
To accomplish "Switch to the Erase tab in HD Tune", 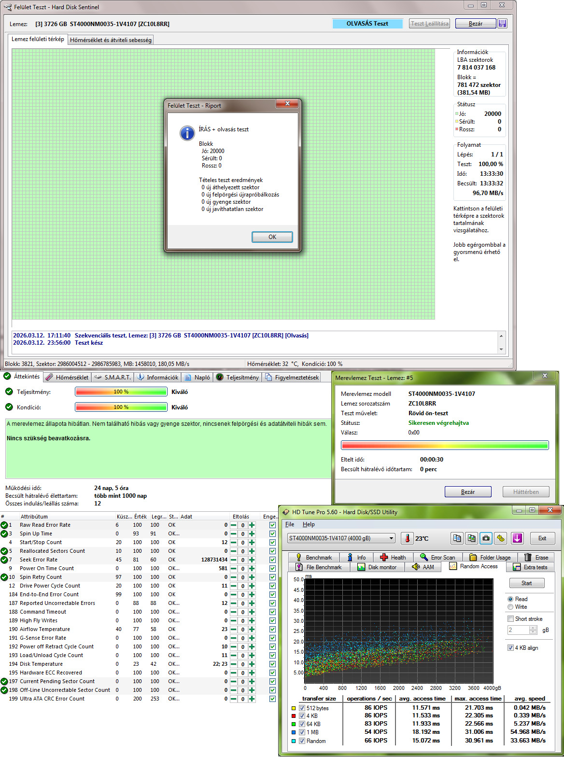I will tap(536, 557).
